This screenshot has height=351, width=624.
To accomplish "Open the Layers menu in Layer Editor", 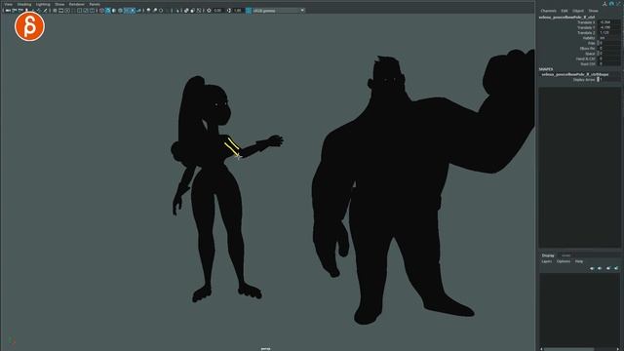I will point(547,261).
